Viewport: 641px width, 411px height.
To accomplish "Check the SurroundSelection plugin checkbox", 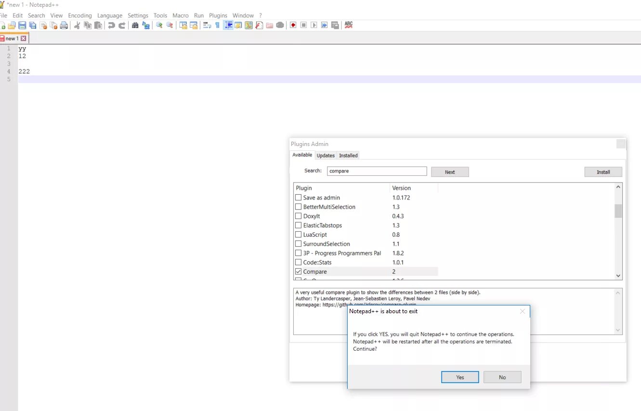I will pos(298,244).
